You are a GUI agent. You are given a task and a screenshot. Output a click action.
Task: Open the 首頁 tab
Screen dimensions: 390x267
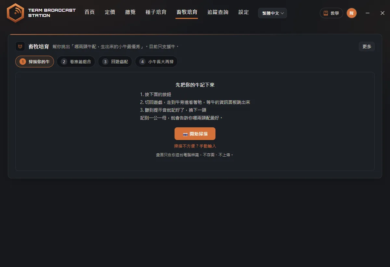[x=89, y=12]
